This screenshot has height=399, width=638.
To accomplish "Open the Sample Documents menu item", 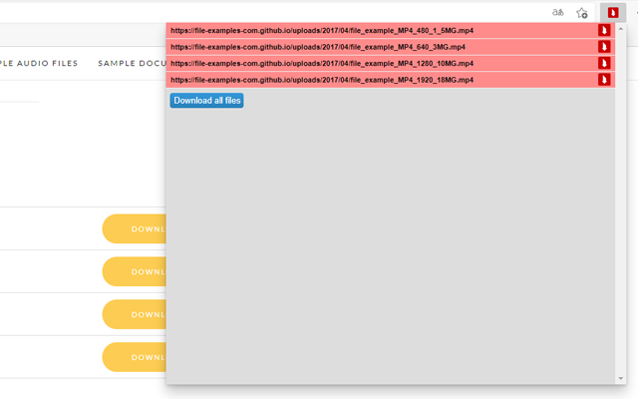I will coord(132,63).
